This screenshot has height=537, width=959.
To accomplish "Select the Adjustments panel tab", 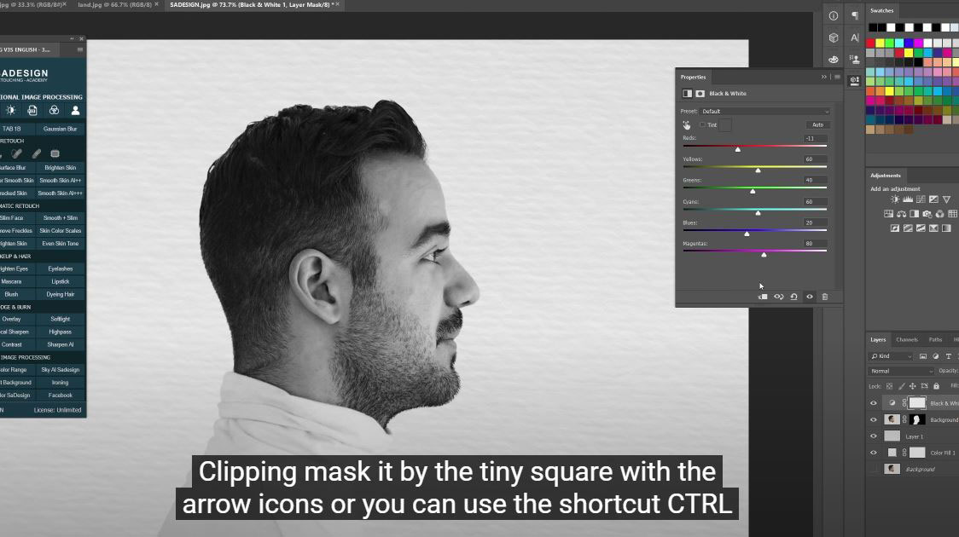I will click(885, 176).
